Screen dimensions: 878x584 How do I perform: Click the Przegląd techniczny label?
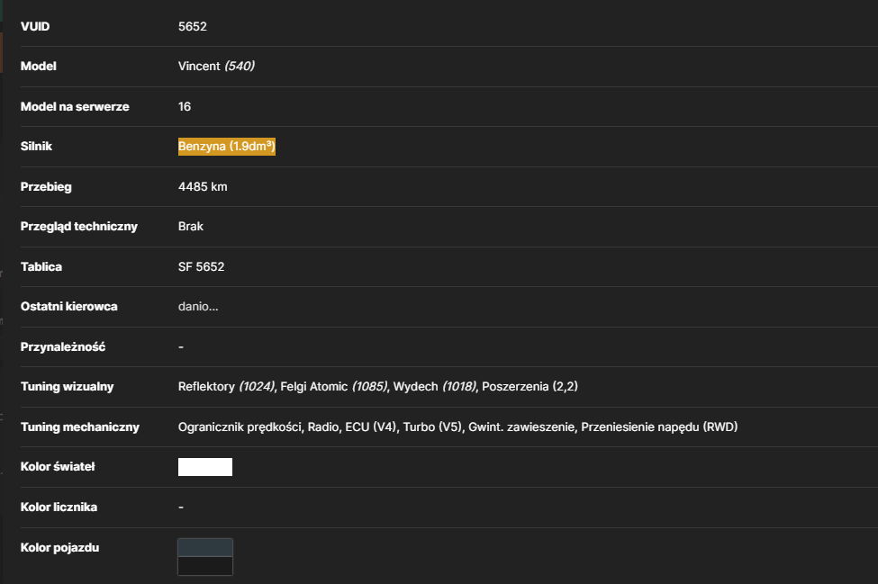coord(79,227)
